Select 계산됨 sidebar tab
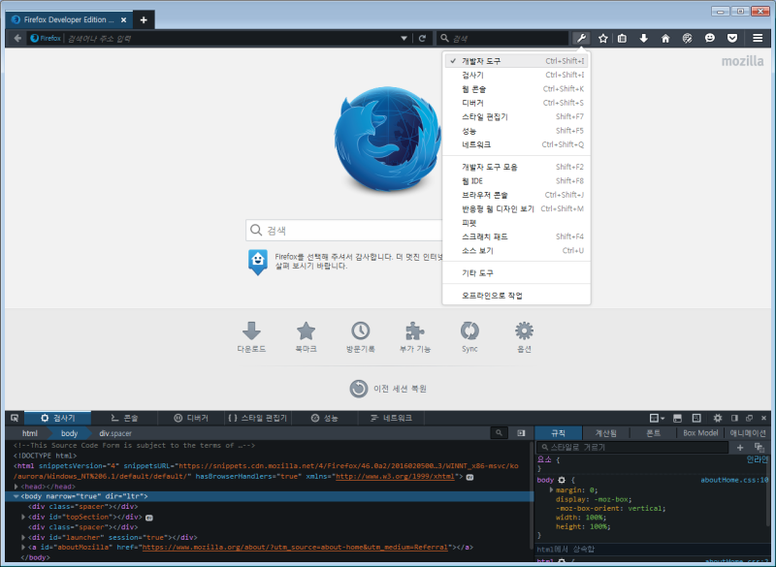 tap(605, 433)
